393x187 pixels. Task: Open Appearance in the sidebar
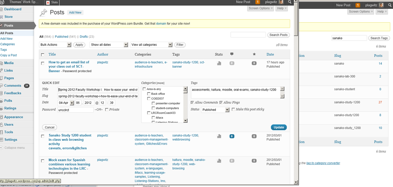point(14,117)
